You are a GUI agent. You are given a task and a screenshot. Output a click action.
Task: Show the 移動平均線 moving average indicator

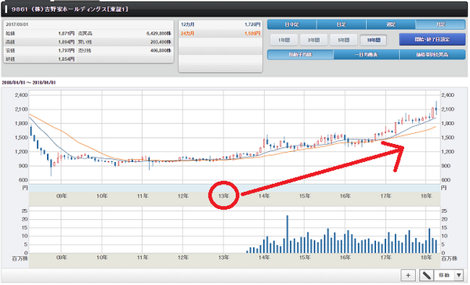(x=300, y=55)
